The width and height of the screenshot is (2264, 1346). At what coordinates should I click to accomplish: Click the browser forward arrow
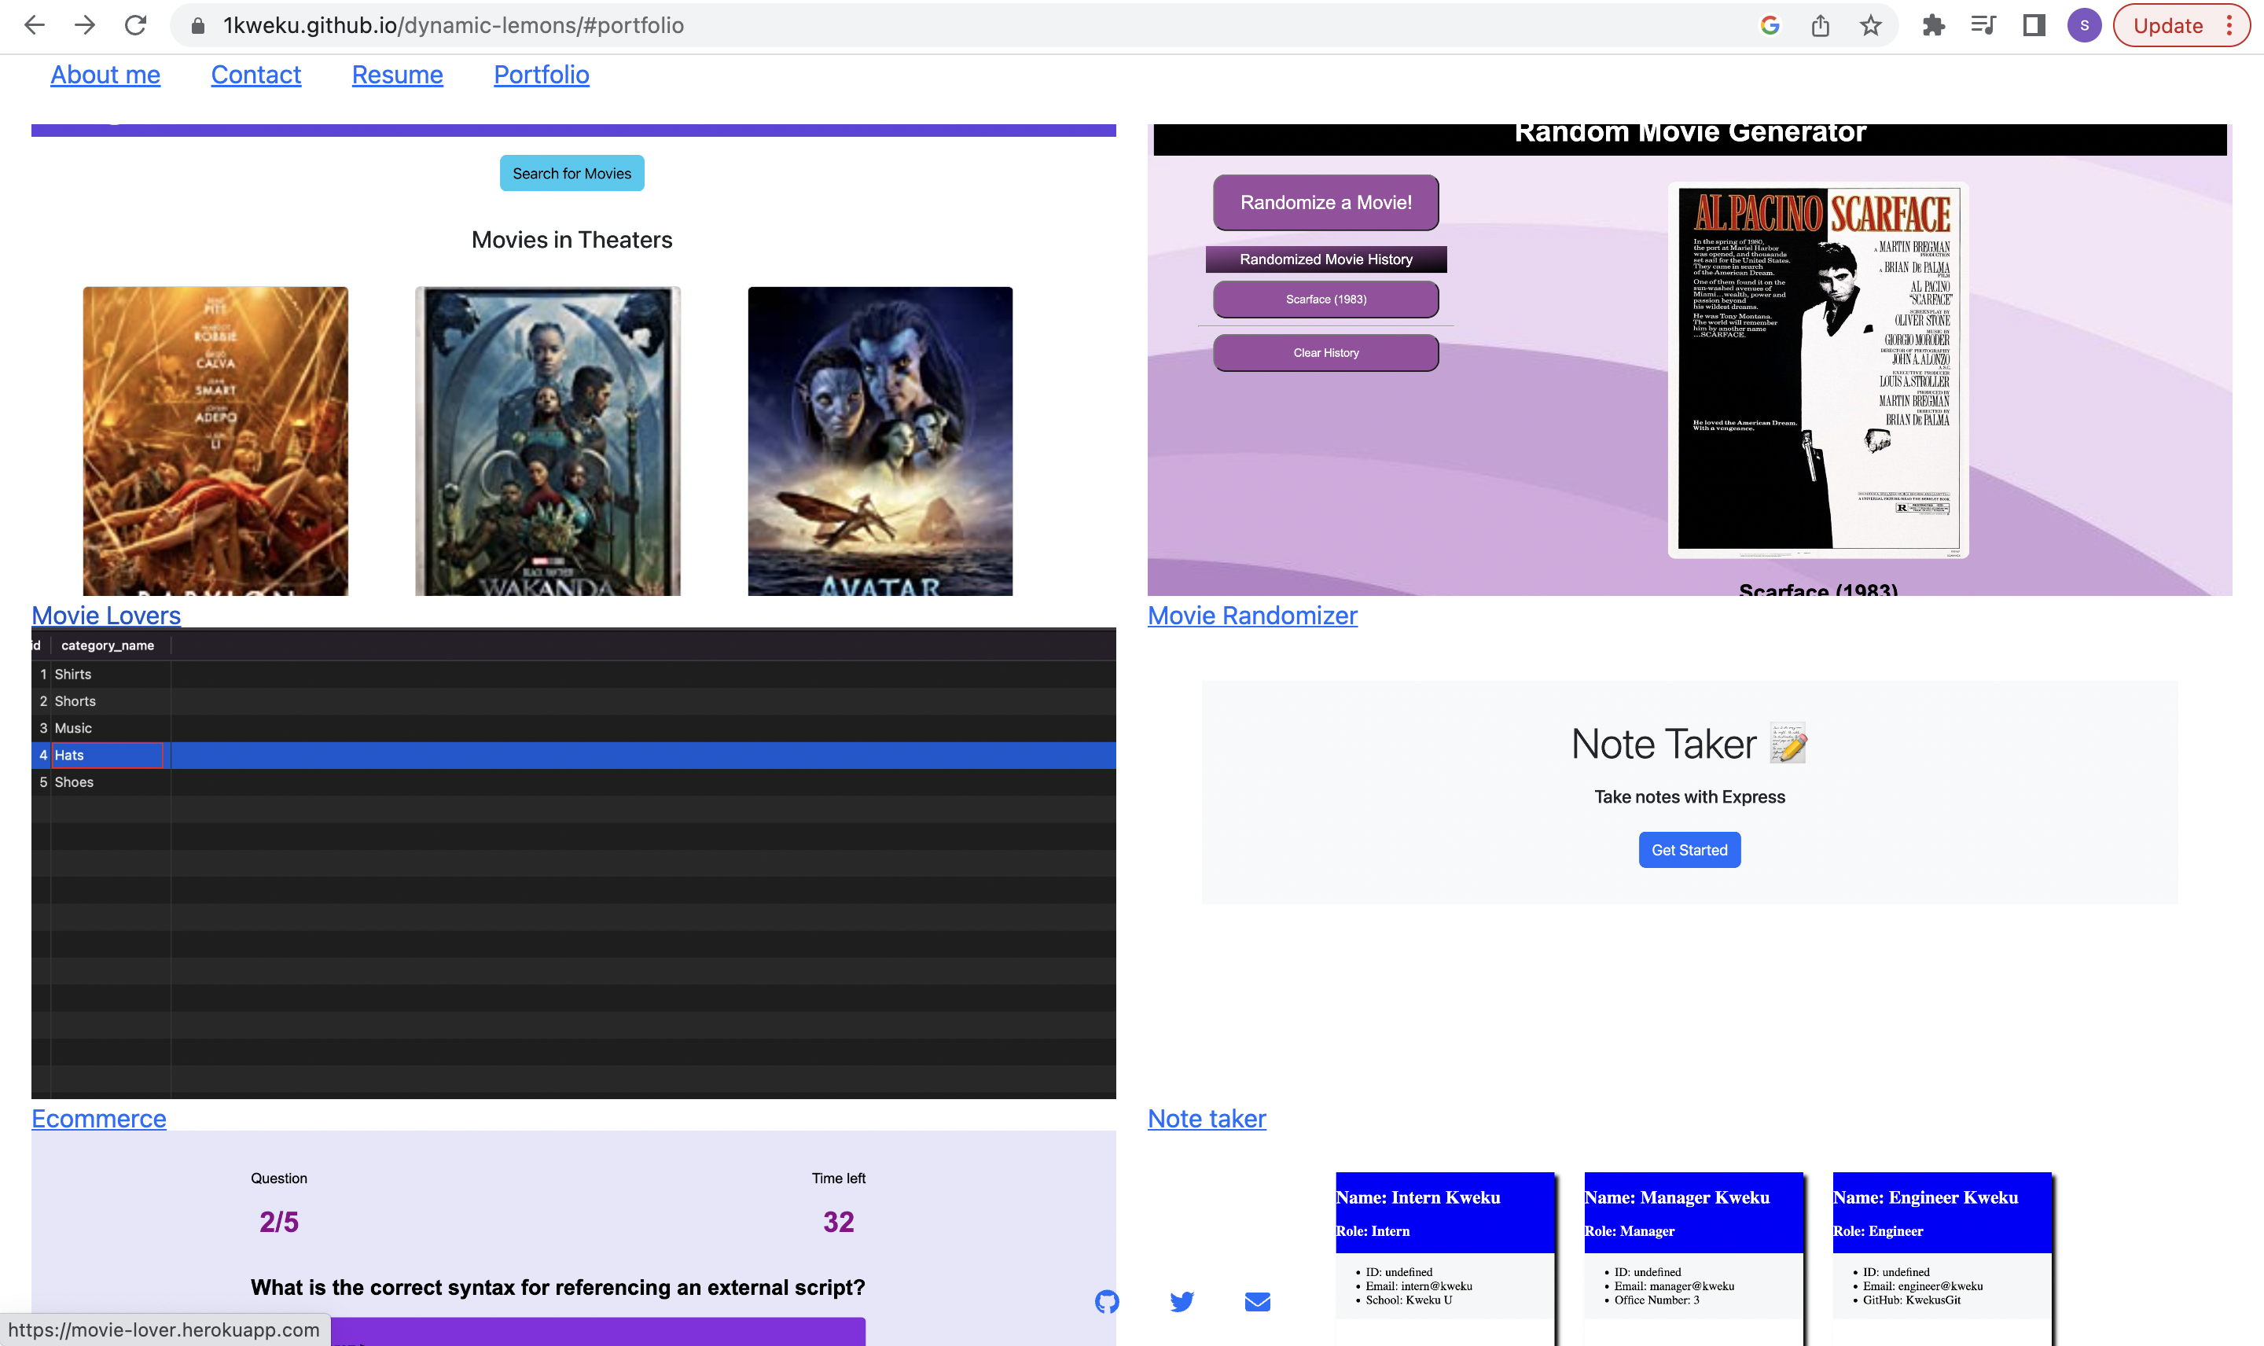85,25
